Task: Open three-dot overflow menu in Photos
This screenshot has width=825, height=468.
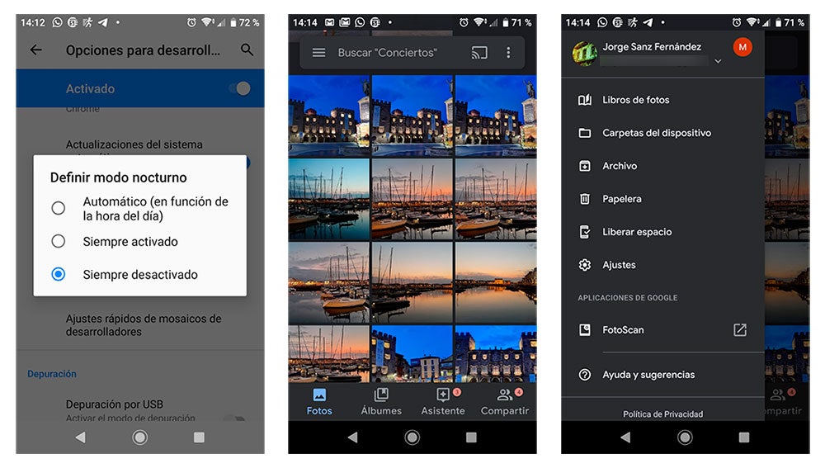Action: coord(508,53)
